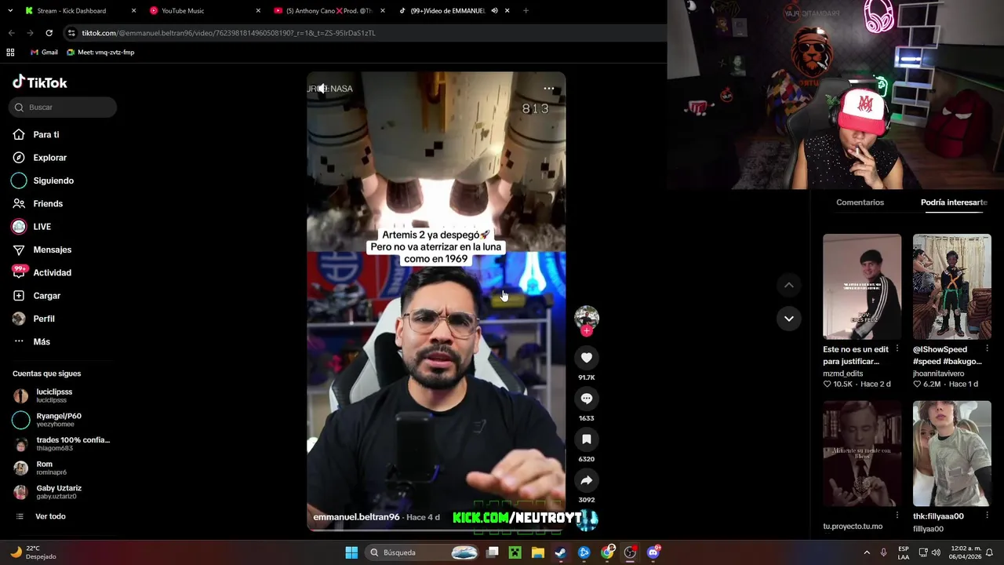Open luciclipsss followed account
Image resolution: width=1004 pixels, height=565 pixels.
point(53,395)
